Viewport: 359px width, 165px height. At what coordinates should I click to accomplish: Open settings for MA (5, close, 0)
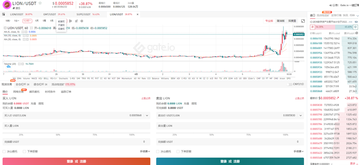coord(22,32)
